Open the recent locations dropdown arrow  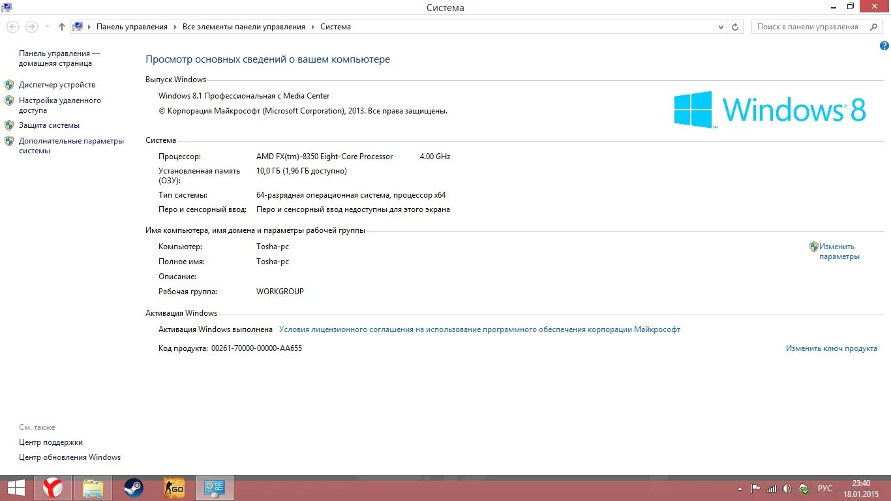47,27
